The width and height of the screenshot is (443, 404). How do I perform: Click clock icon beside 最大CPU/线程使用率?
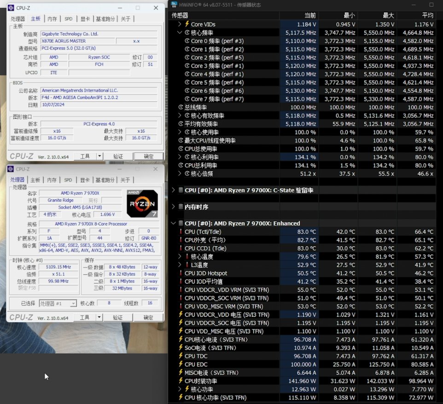181,140
